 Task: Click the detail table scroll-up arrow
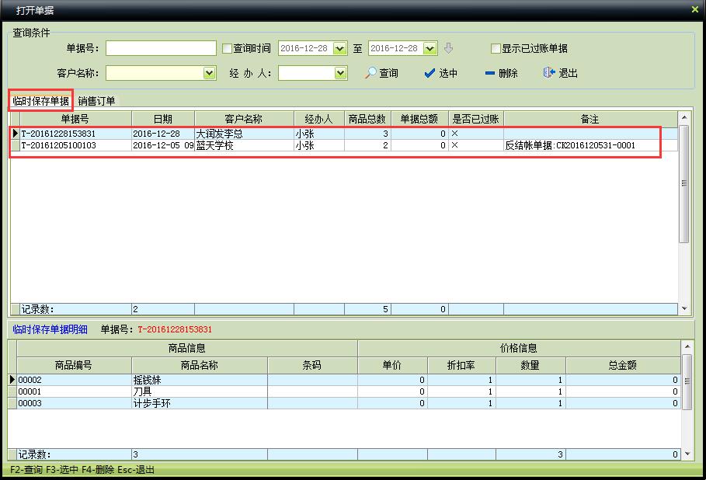point(687,346)
